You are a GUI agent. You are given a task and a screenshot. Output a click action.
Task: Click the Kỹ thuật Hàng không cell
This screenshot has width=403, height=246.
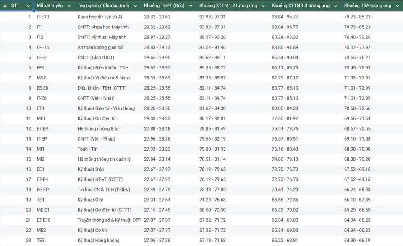point(98,241)
